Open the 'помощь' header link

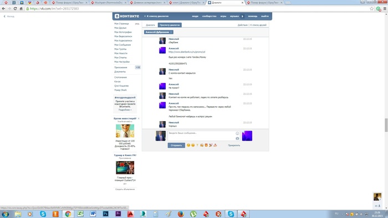pyautogui.click(x=253, y=16)
